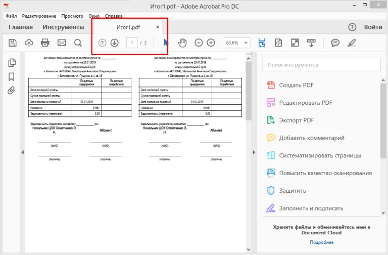The width and height of the screenshot is (388, 255).
Task: Click the tools pane scrollbar thumb
Action: click(x=383, y=121)
